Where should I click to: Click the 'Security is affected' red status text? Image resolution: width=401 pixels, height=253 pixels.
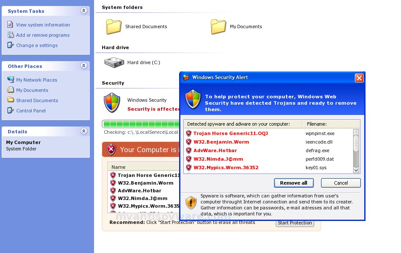pos(153,109)
